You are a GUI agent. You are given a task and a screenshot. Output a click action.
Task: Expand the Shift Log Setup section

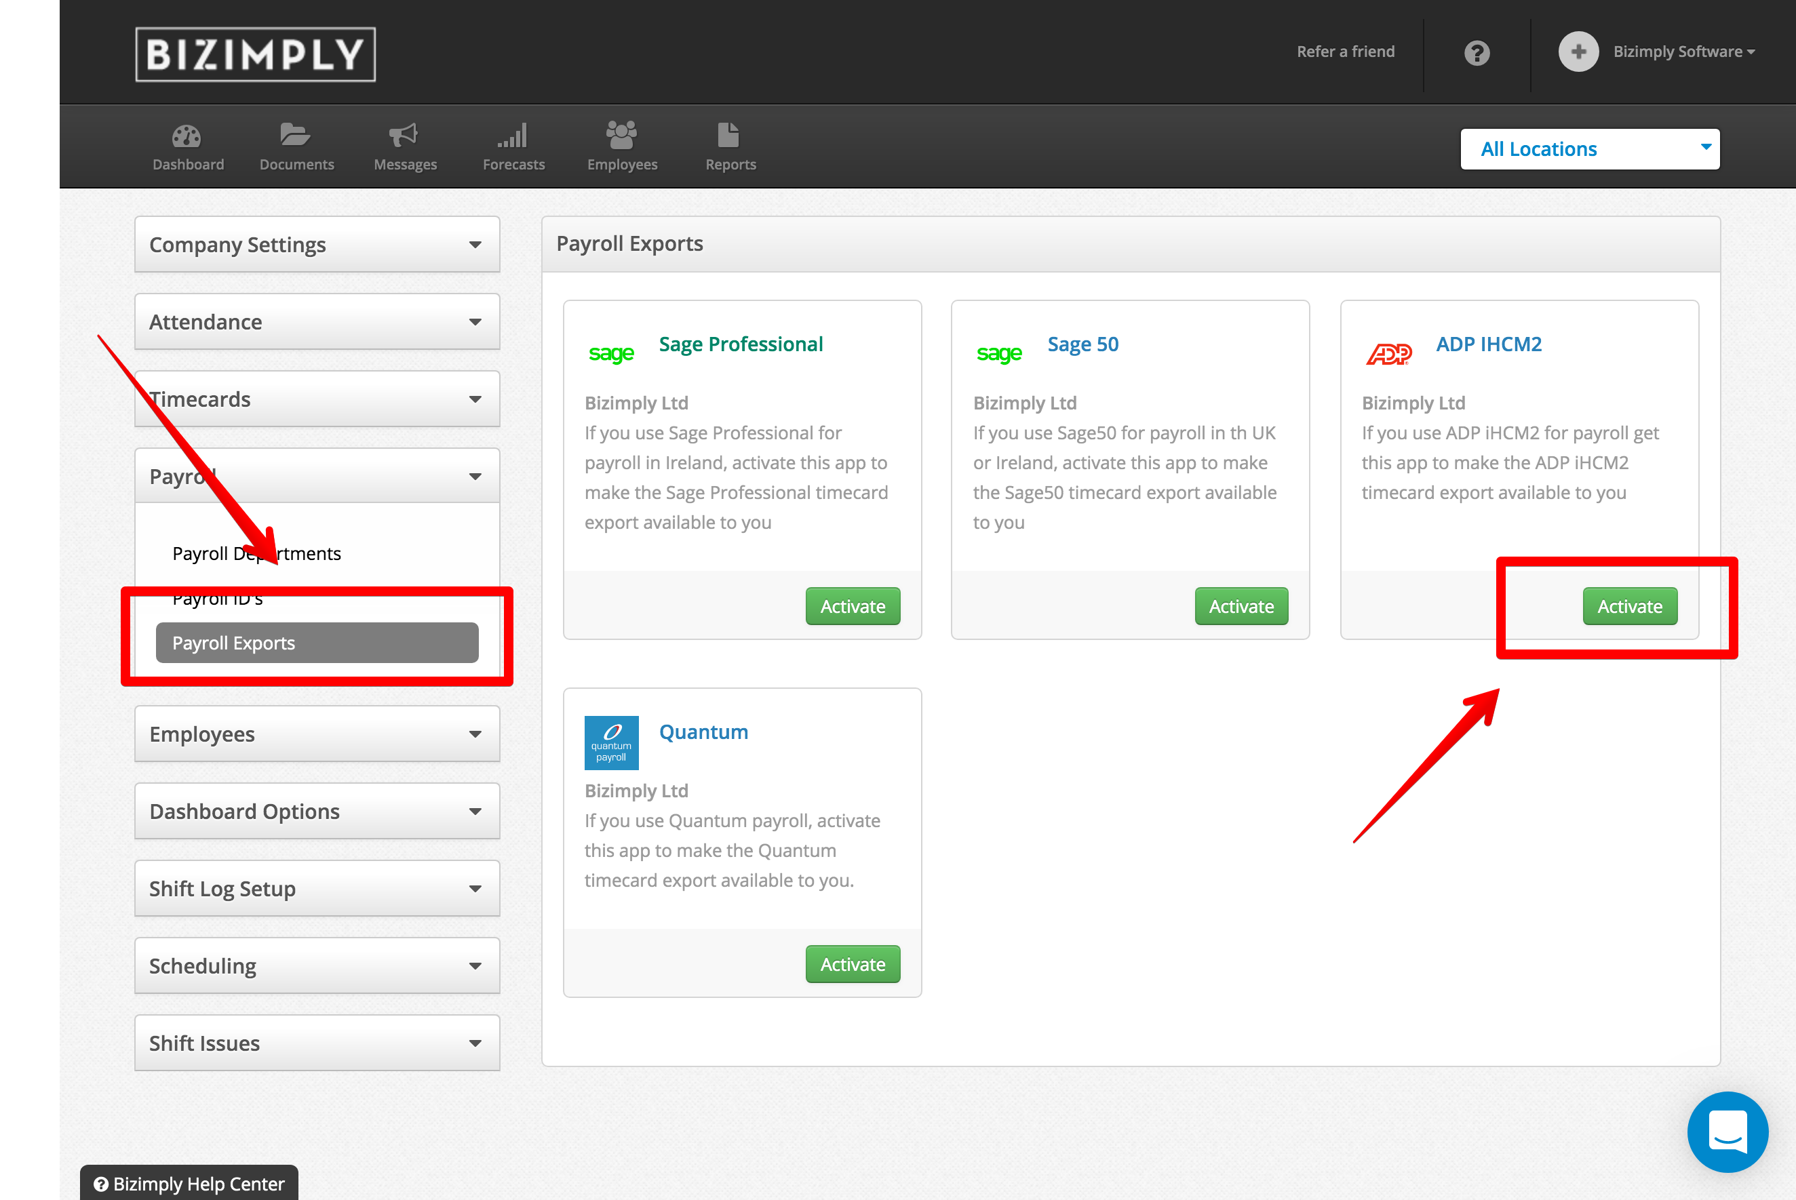317,887
